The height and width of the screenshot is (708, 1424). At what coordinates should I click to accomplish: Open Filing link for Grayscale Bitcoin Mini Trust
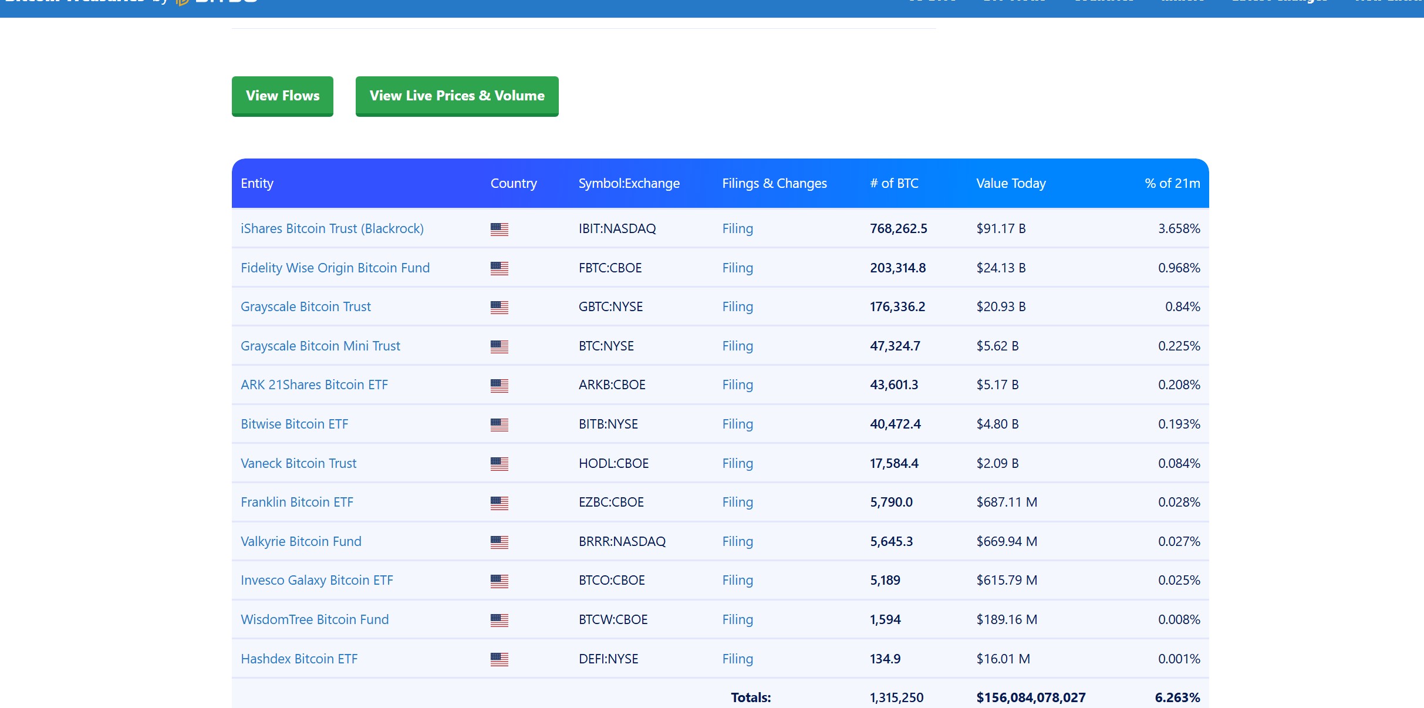(737, 346)
